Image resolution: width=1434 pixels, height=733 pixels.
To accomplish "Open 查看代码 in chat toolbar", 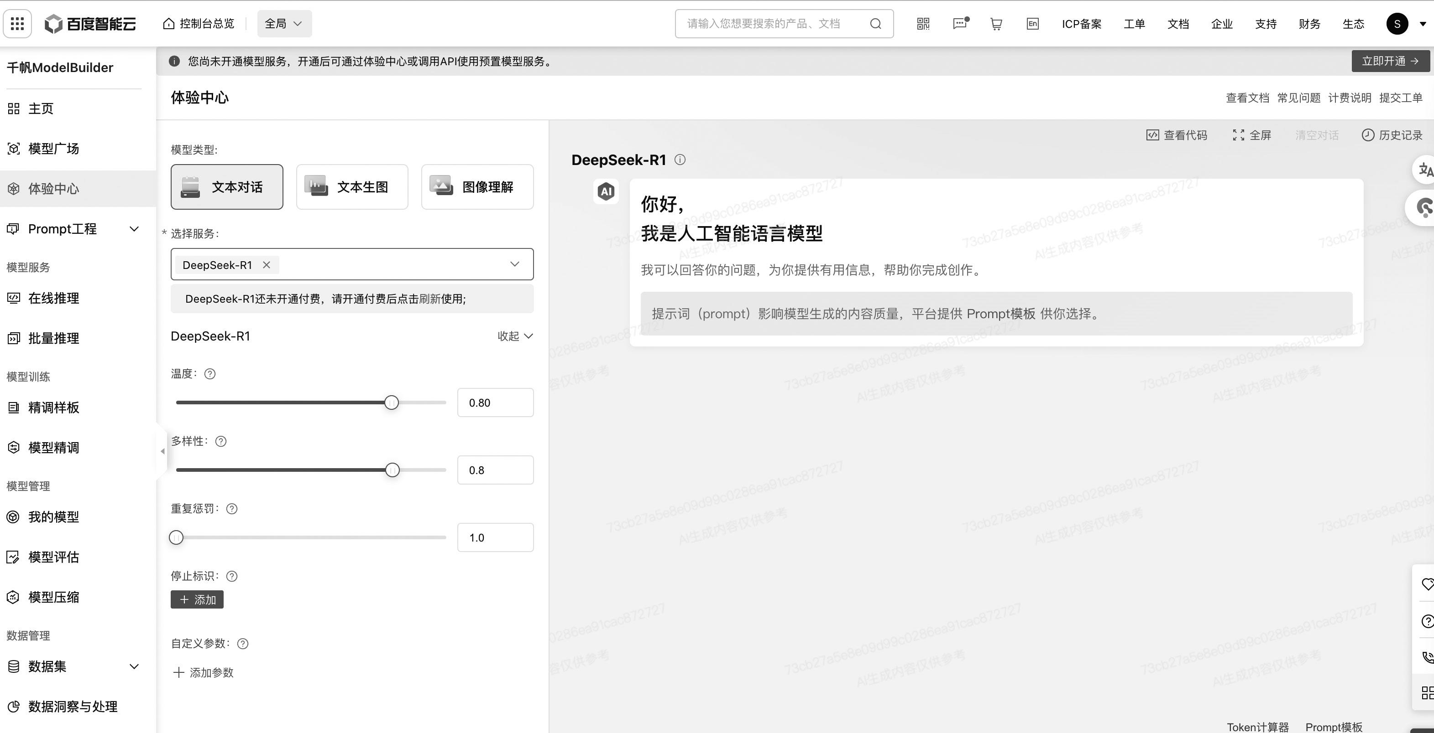I will pyautogui.click(x=1177, y=135).
